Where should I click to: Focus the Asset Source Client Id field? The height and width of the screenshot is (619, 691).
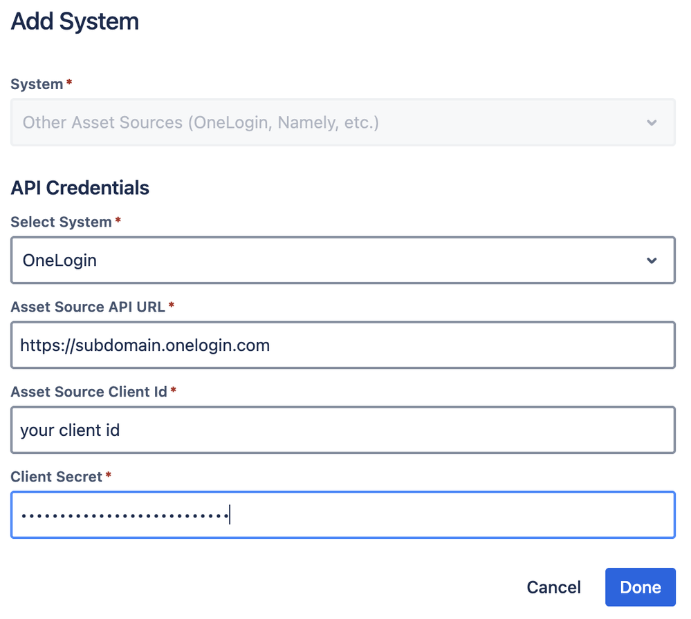pyautogui.click(x=343, y=430)
